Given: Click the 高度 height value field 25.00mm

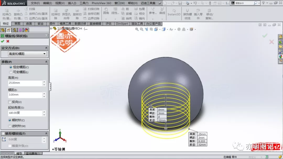Looking at the screenshot, I should tap(25, 83).
